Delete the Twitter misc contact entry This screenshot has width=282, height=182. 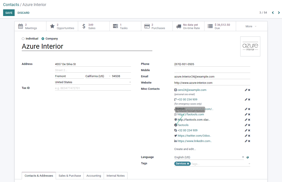coord(249,136)
